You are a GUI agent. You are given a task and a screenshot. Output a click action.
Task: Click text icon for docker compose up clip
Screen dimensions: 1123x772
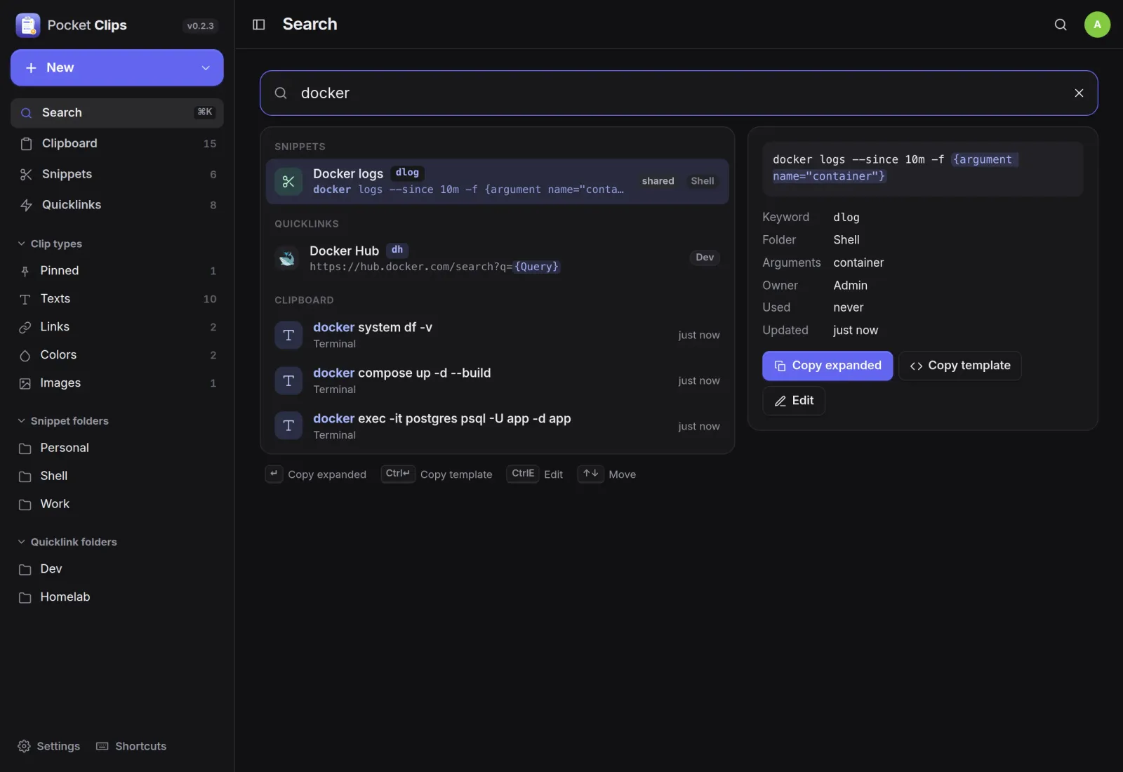pos(288,381)
